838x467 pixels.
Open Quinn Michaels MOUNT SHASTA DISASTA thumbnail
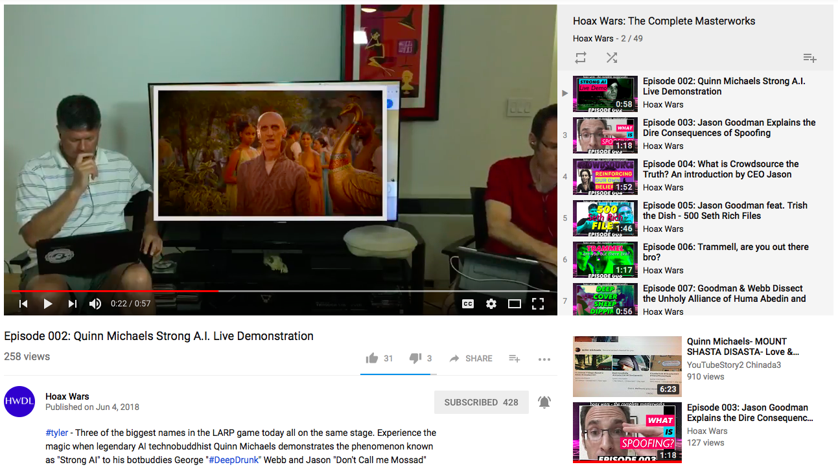click(627, 367)
